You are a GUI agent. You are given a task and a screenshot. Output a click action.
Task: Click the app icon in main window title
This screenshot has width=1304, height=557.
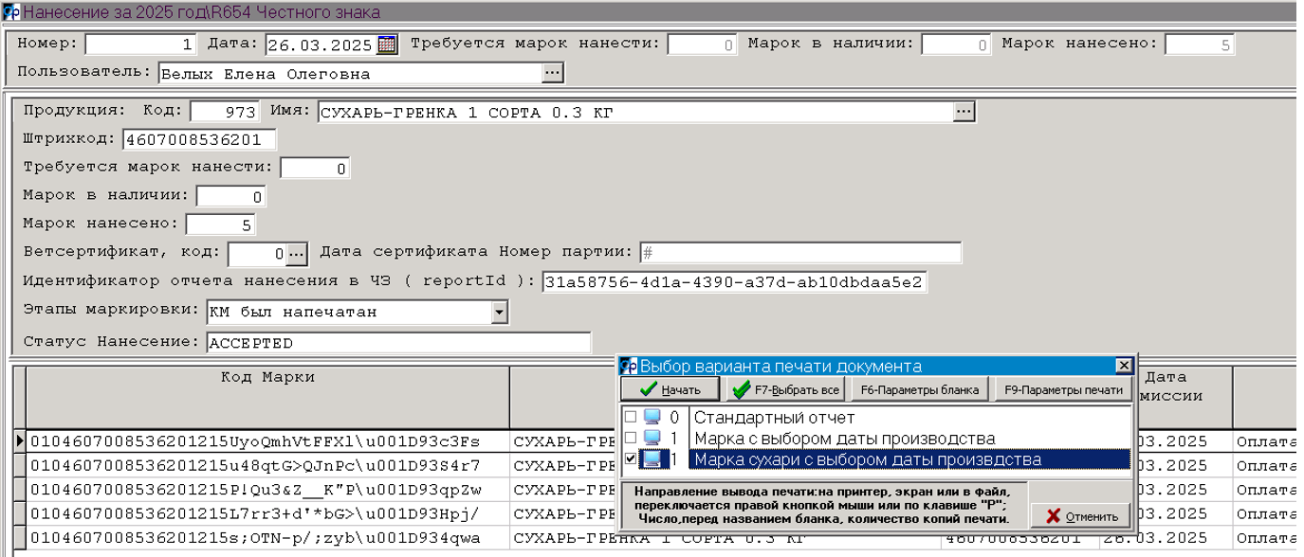pos(10,12)
